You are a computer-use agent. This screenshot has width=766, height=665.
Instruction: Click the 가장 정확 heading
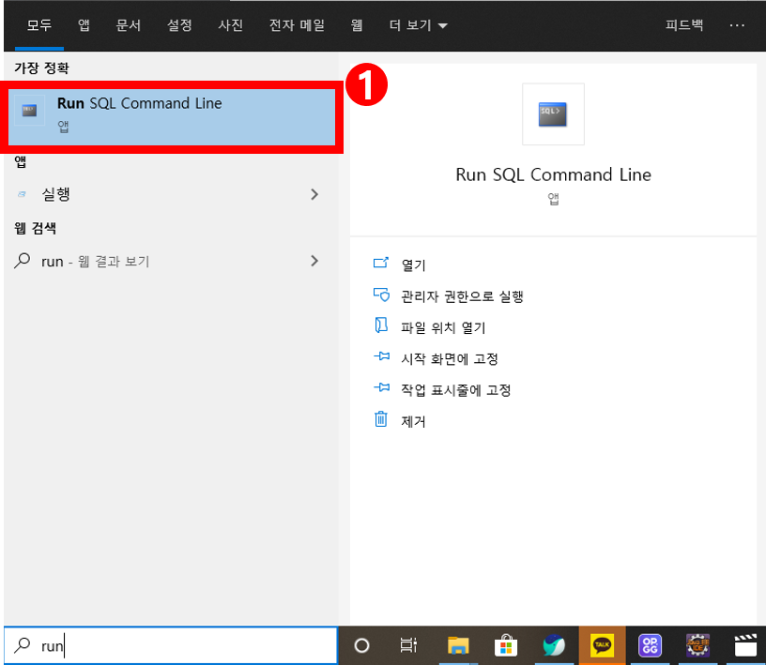(x=41, y=68)
